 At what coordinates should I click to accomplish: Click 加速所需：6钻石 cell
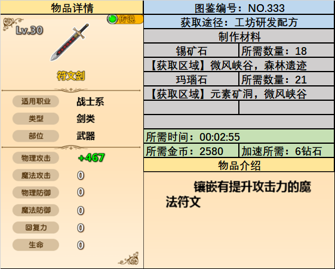tap(287, 151)
